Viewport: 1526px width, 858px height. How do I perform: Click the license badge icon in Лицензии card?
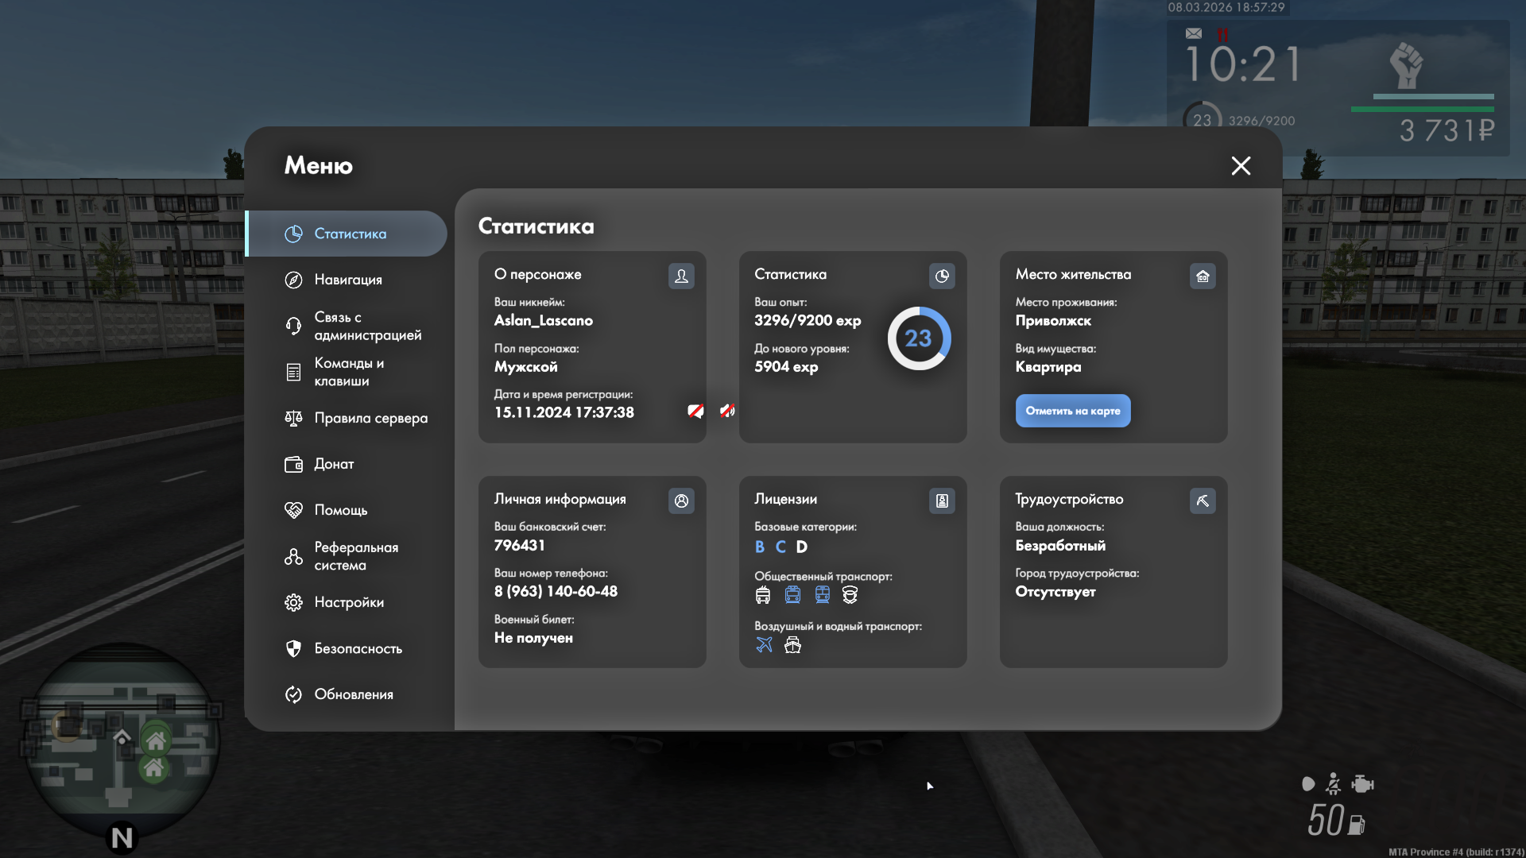click(x=942, y=500)
